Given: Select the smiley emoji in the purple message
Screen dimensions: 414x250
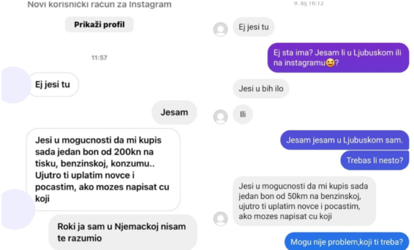Looking at the screenshot, I should [x=330, y=63].
